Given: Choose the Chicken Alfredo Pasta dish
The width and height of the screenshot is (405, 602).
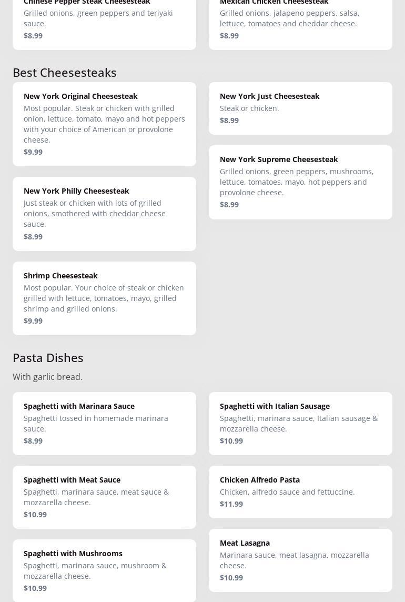Looking at the screenshot, I should (300, 491).
